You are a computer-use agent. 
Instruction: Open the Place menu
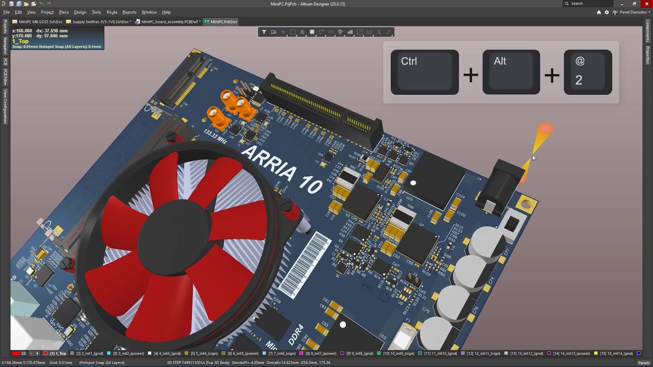(64, 12)
